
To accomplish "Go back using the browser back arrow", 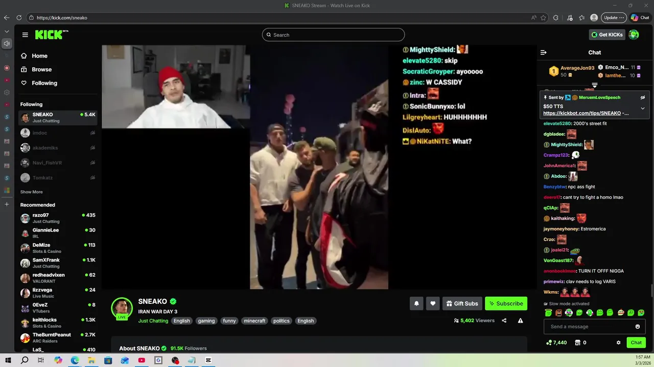I will tap(7, 17).
